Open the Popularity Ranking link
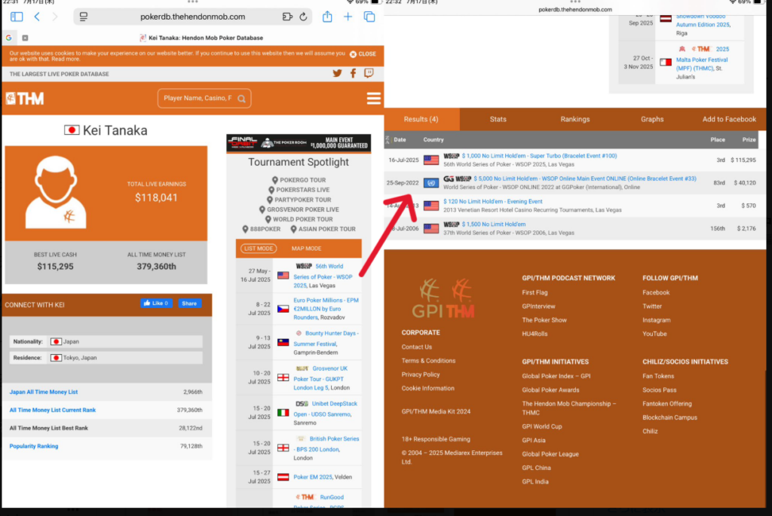 coord(34,446)
